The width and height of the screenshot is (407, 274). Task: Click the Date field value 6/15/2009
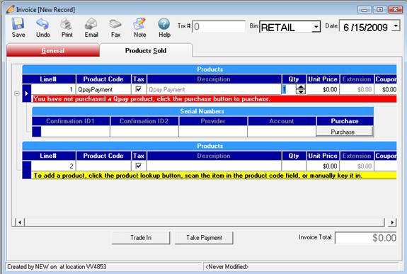365,27
